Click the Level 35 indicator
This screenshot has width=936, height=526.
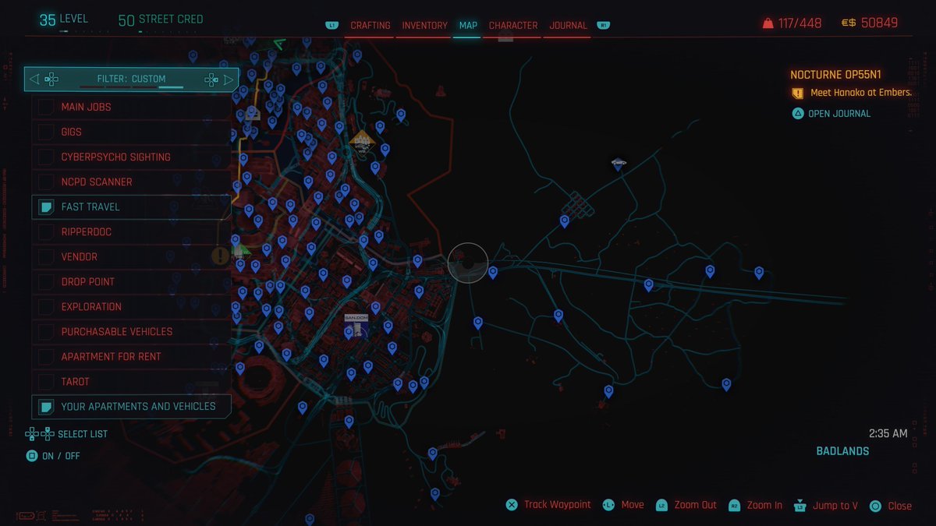(x=63, y=19)
